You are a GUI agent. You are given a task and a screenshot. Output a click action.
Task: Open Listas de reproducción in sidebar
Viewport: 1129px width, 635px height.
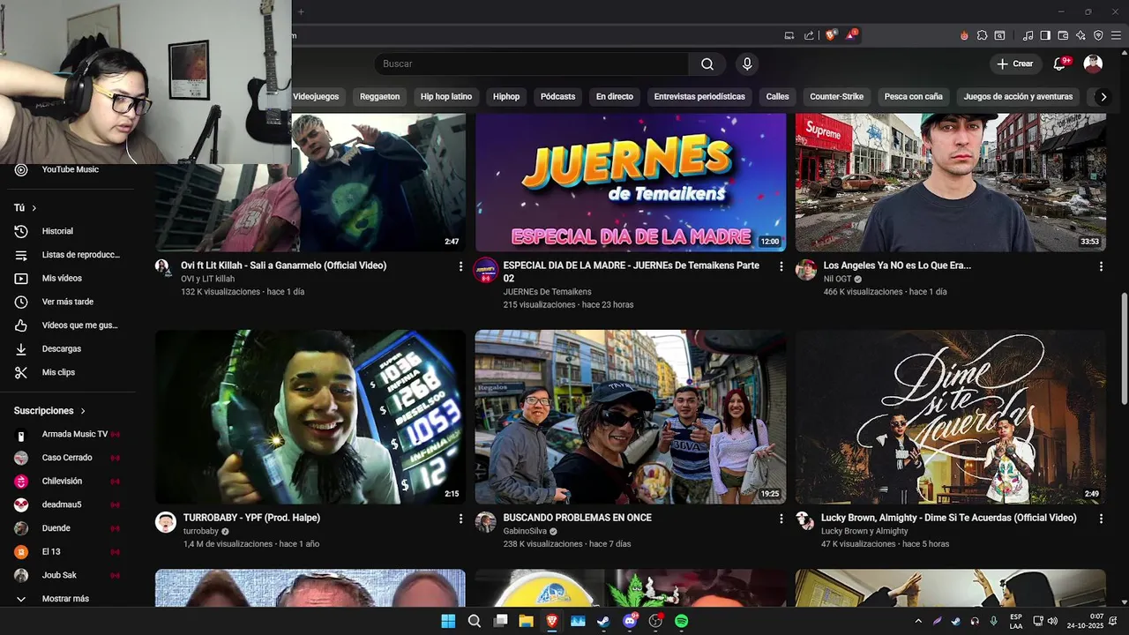tap(68, 255)
